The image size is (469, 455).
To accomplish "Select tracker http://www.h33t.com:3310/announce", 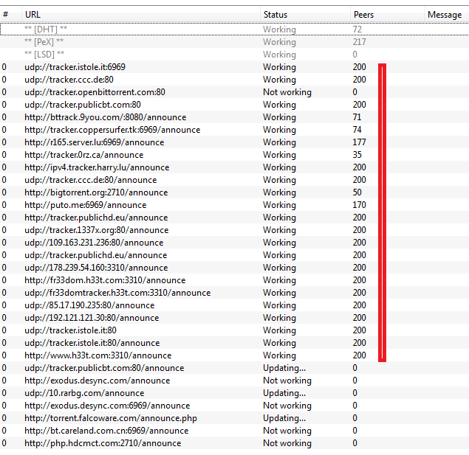I will click(235, 355).
